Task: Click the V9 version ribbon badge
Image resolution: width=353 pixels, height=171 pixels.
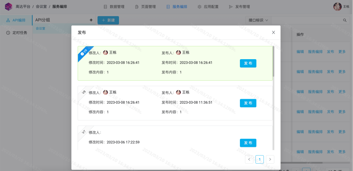Action: point(84,52)
